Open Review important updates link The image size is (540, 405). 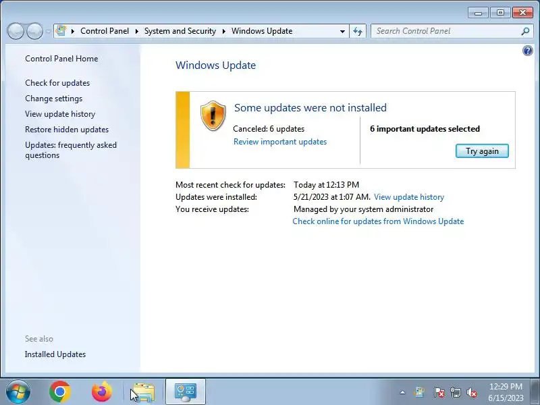280,142
